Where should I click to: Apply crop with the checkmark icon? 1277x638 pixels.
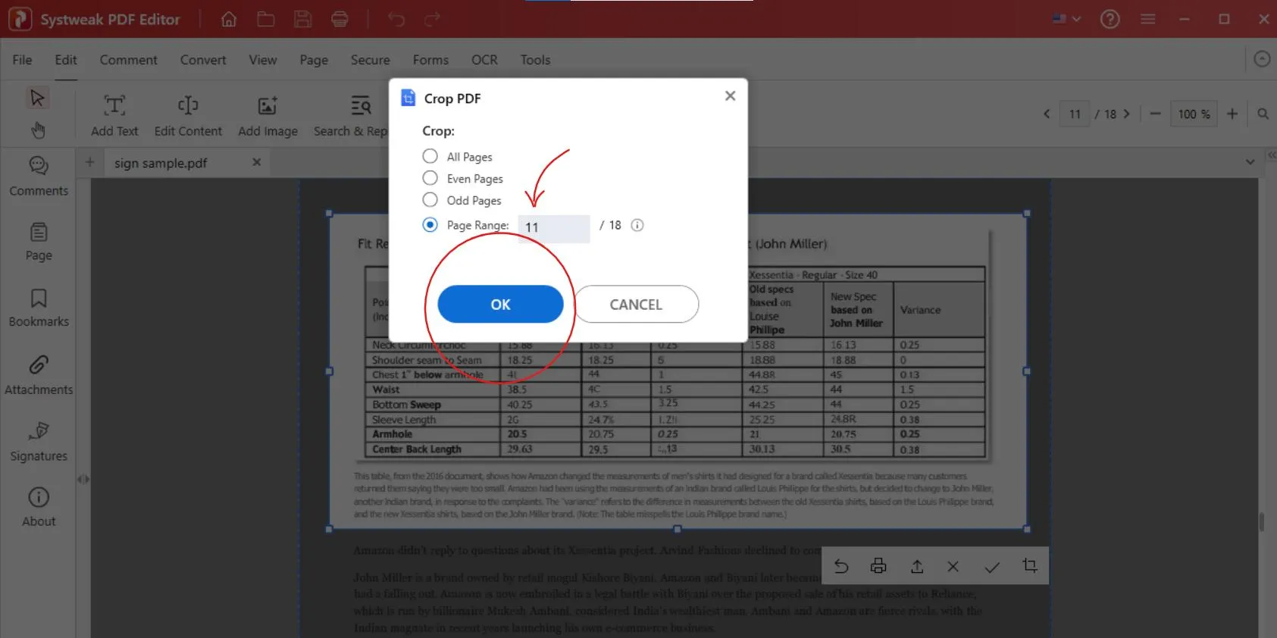[x=991, y=566]
